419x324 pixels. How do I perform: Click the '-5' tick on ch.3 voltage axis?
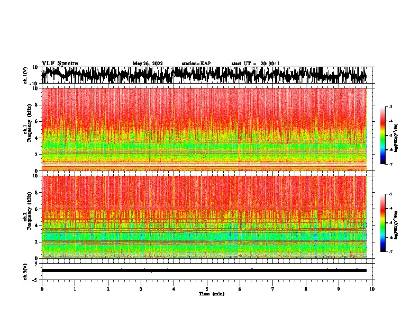(35, 280)
